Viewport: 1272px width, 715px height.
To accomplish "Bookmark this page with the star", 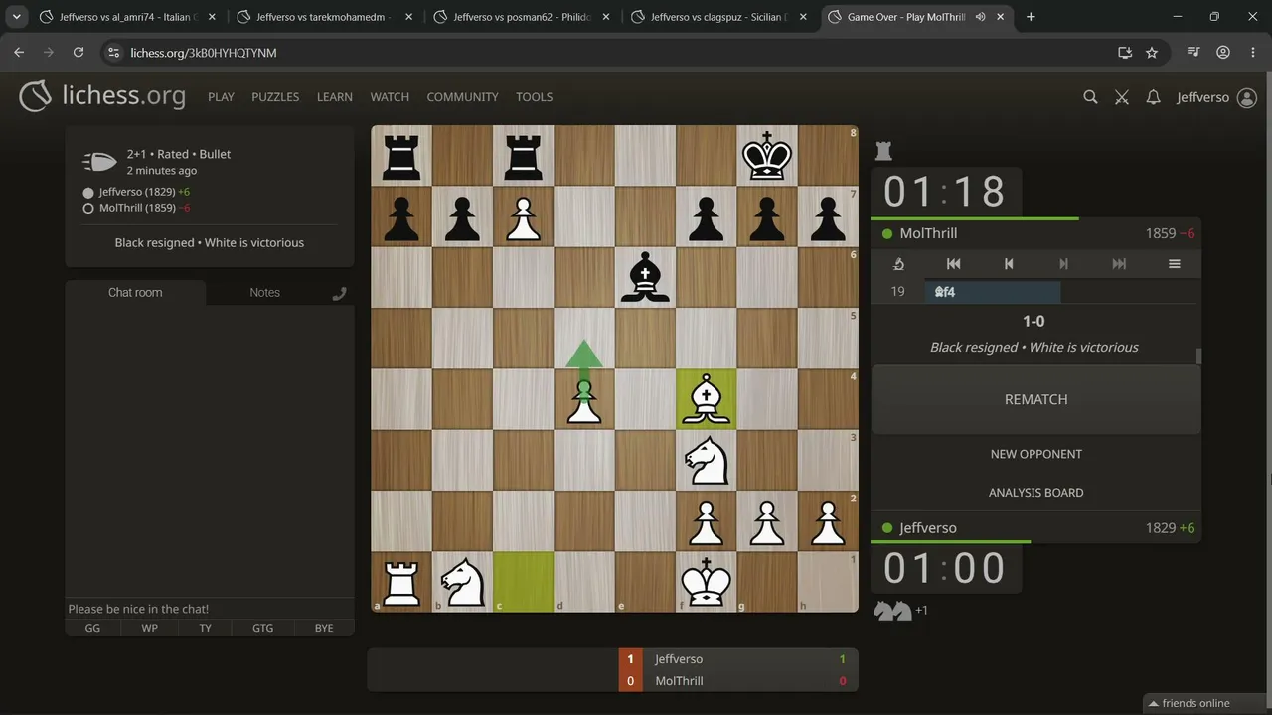I will 1152,52.
